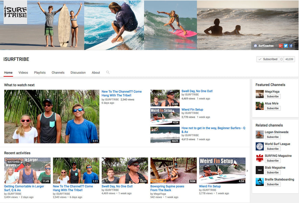Image resolution: width=299 pixels, height=203 pixels.
Task: Open 'Swell Day, No One Out!' thumbnail in recent activities
Action: 125,171
